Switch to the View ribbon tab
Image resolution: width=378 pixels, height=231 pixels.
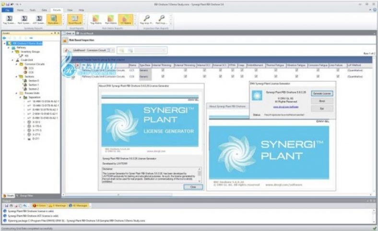(x=70, y=10)
